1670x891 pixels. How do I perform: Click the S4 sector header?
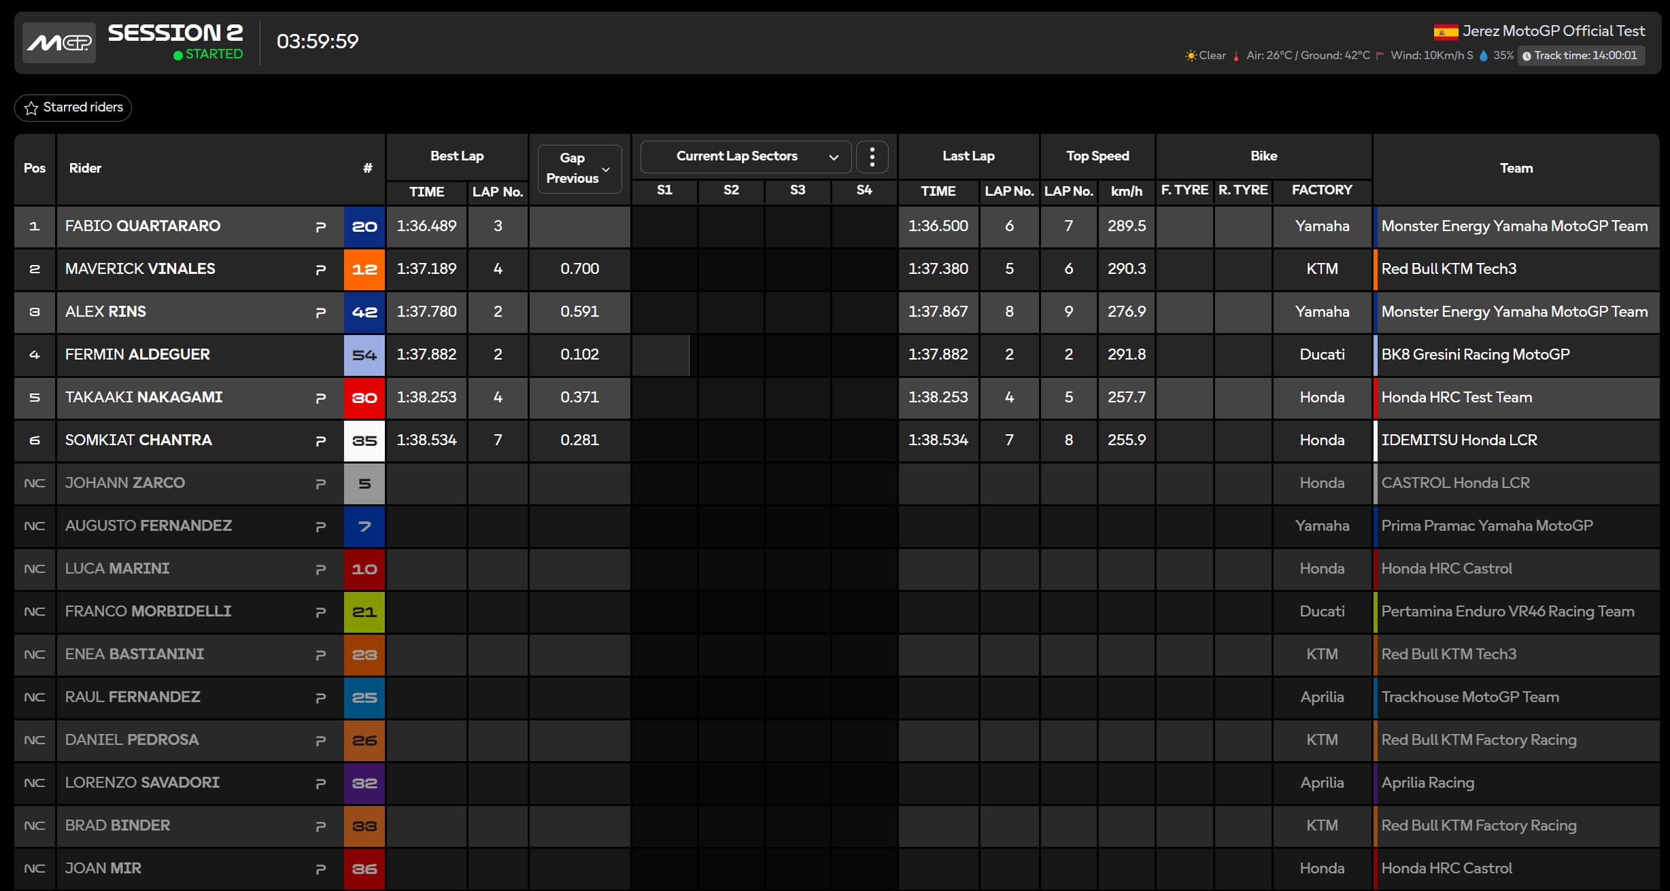pos(864,191)
